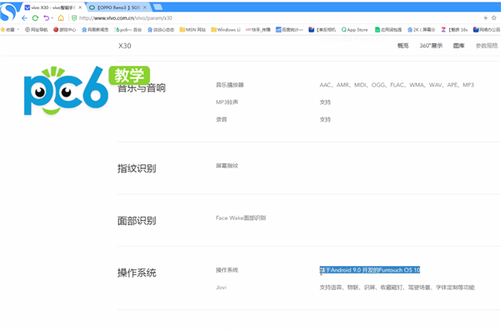
Task: Click the 音乐播放器 label
Action: pyautogui.click(x=230, y=85)
